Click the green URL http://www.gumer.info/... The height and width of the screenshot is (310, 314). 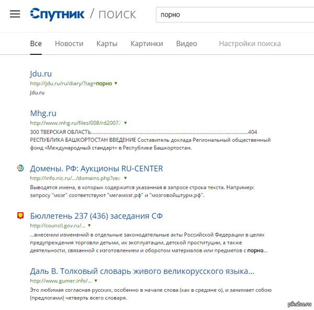(61, 281)
